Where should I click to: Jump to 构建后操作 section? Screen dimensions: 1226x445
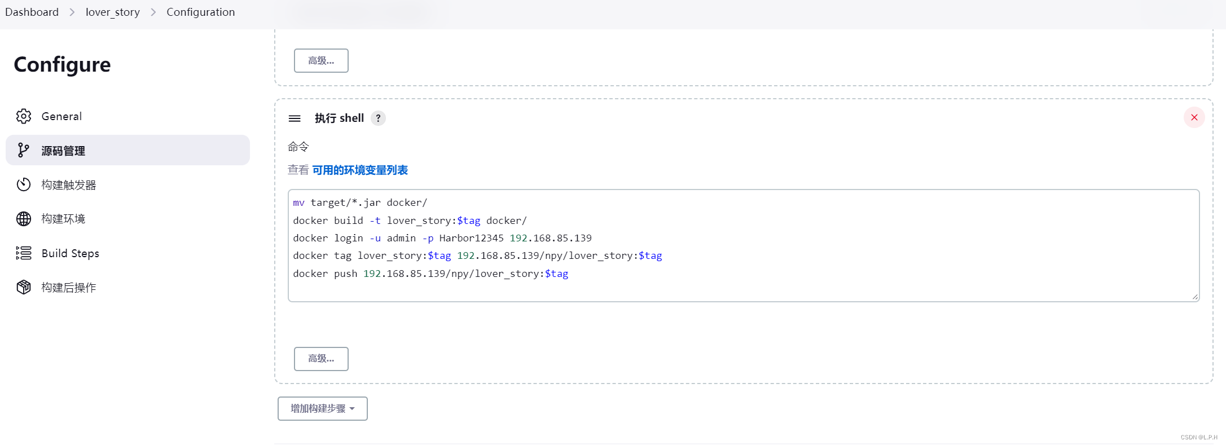(128, 287)
